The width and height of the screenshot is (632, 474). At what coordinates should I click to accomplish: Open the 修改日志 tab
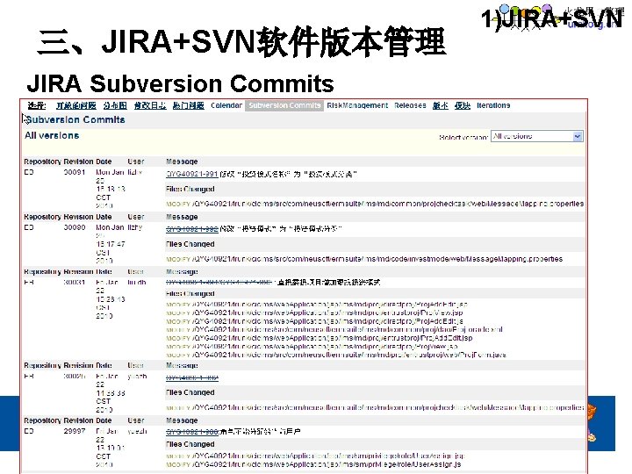(150, 105)
